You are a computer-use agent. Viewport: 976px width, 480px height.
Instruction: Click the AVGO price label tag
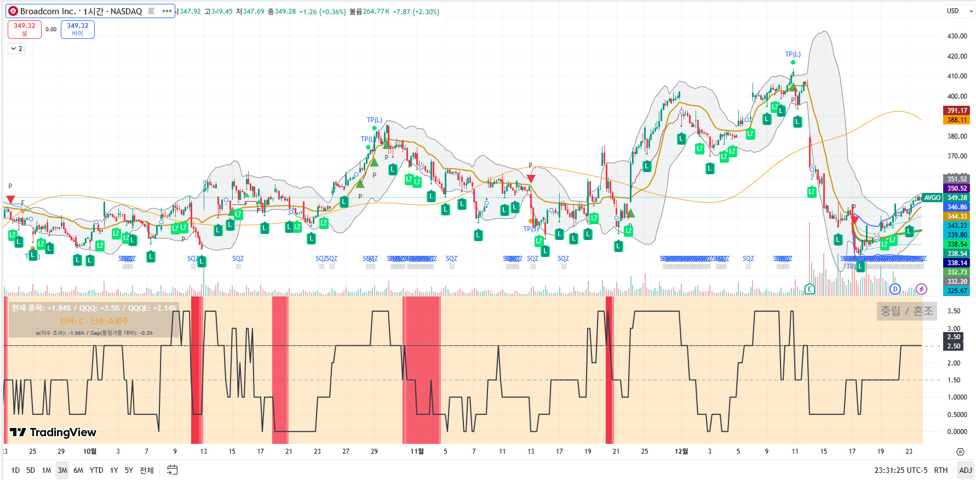pos(932,198)
